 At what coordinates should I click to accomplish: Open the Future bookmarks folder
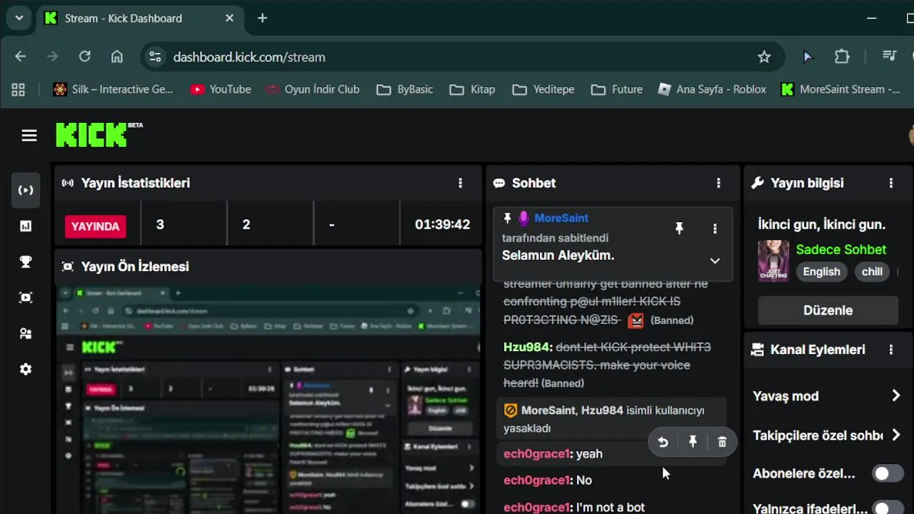coord(617,89)
